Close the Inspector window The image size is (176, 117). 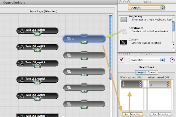click(120, 54)
